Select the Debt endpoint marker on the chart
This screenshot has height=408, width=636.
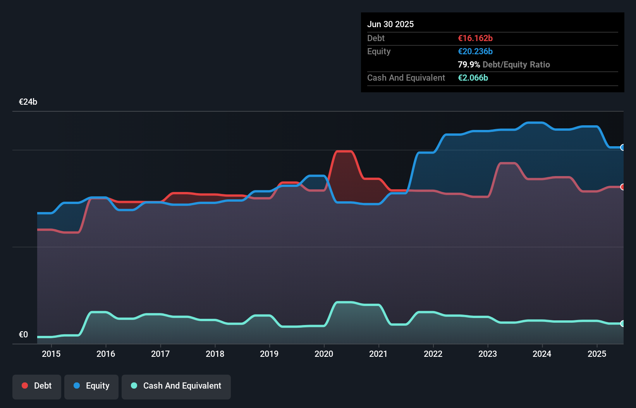[623, 187]
